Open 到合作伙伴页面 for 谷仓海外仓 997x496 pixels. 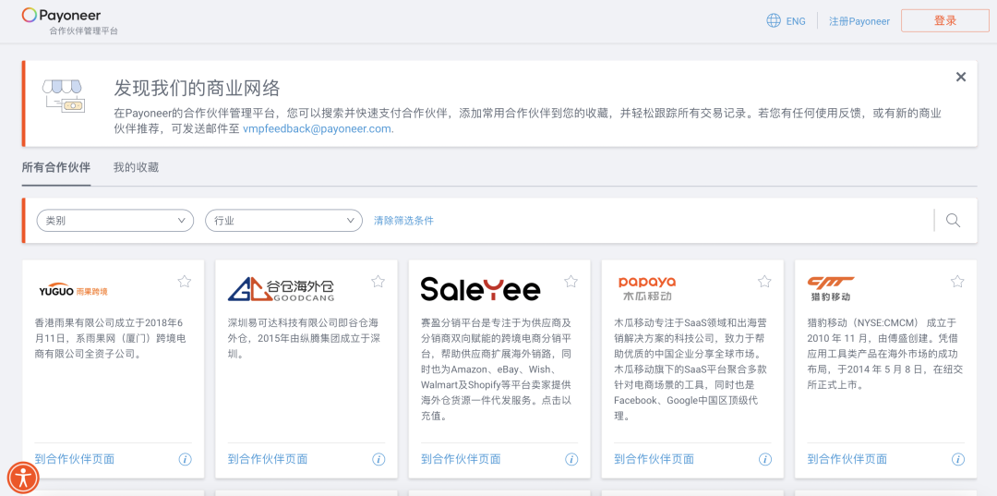pyautogui.click(x=268, y=459)
